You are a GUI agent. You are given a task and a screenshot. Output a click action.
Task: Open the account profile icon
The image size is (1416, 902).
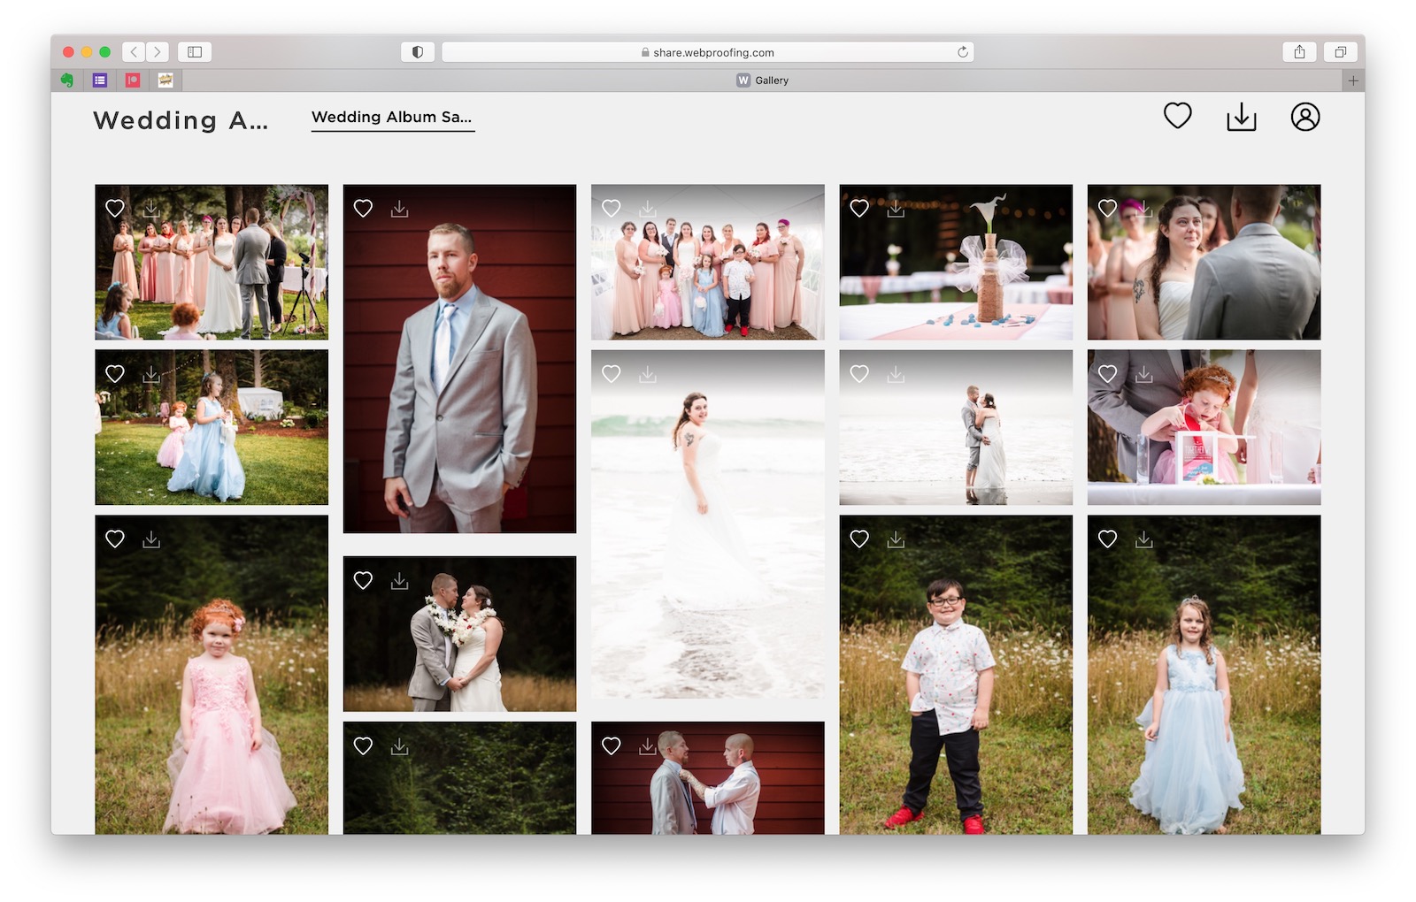click(1304, 116)
